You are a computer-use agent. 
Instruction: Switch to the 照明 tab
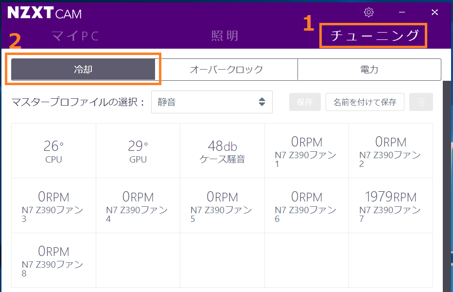[225, 36]
